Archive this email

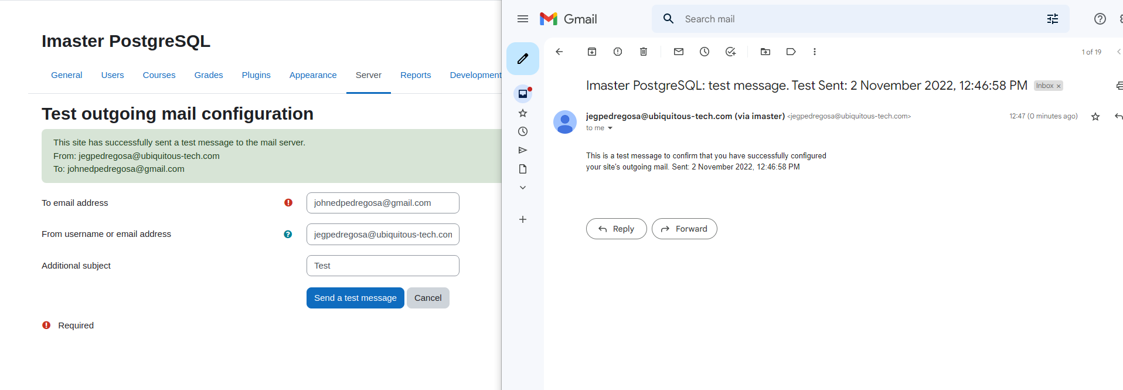coord(592,52)
